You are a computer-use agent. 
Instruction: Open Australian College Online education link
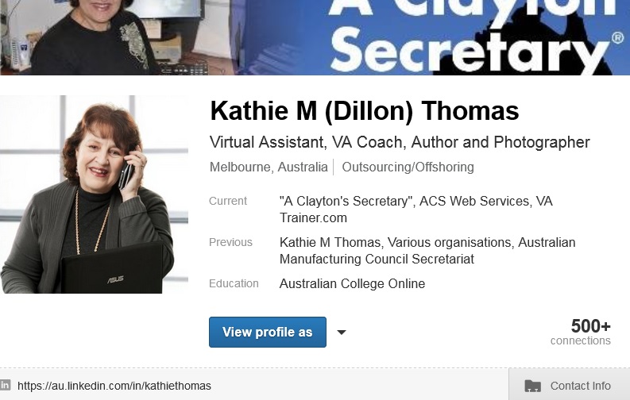click(x=353, y=283)
